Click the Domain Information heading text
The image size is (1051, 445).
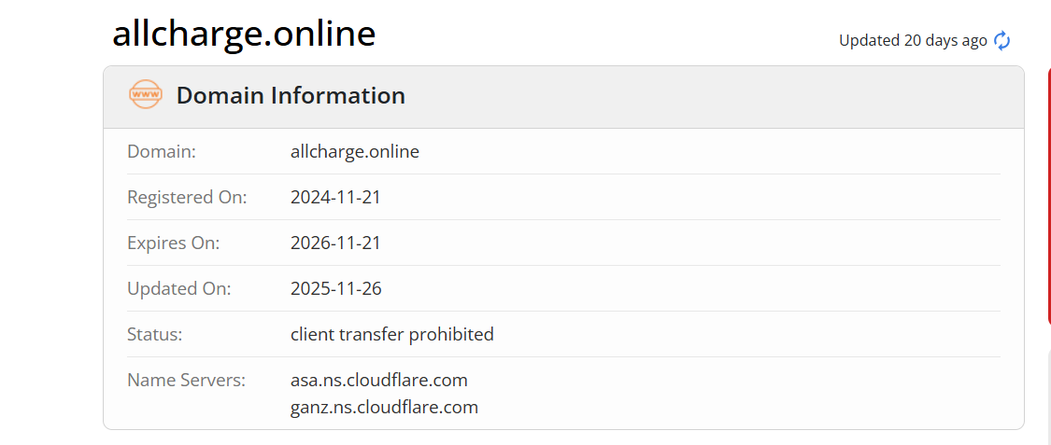tap(291, 96)
